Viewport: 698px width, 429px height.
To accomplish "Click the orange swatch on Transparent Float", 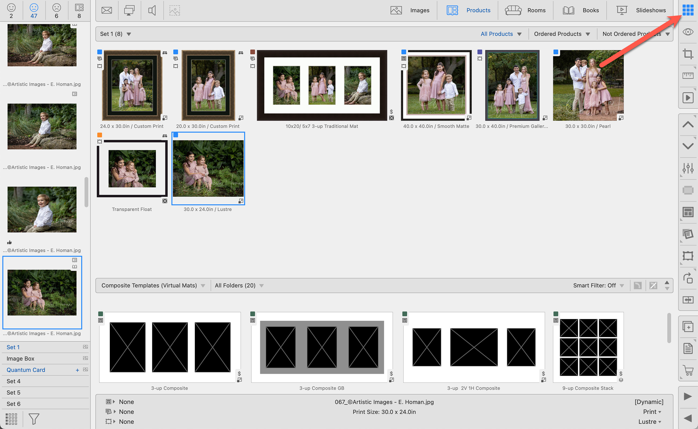I will (100, 135).
